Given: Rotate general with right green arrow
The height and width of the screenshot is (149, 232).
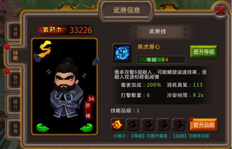Looking at the screenshot, I should [87, 128].
